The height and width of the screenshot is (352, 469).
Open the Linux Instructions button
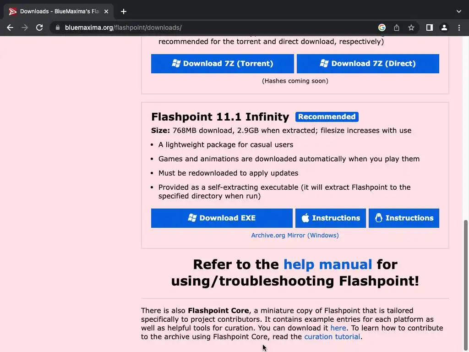point(404,218)
